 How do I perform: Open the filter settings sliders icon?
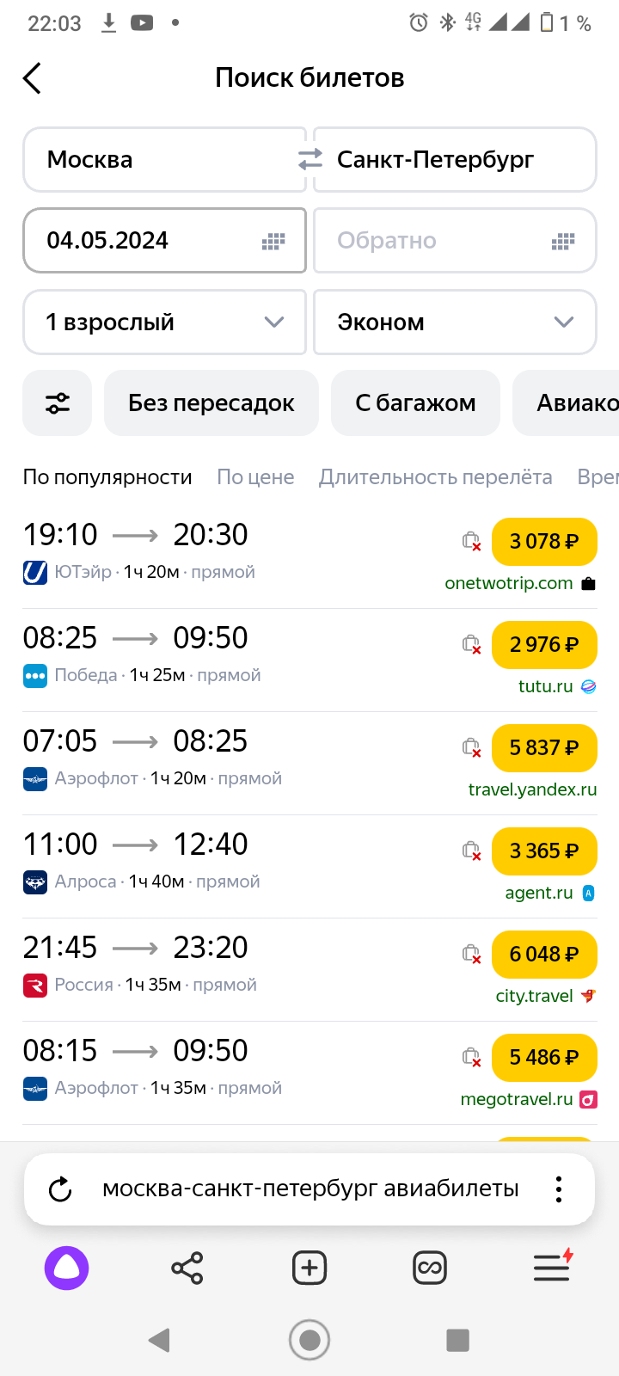58,402
